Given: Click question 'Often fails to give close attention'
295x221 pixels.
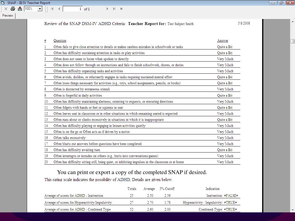Looking at the screenshot, I should point(118,47).
